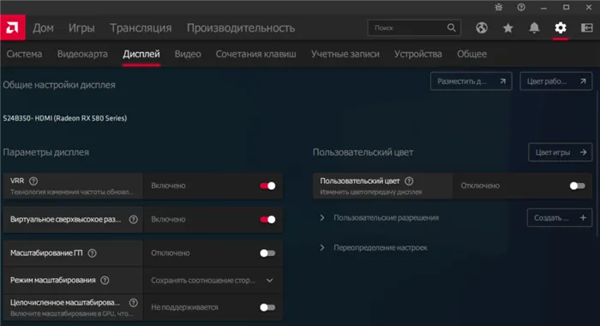Enable Пользовательский цвет toggle
600x326 pixels.
(578, 186)
